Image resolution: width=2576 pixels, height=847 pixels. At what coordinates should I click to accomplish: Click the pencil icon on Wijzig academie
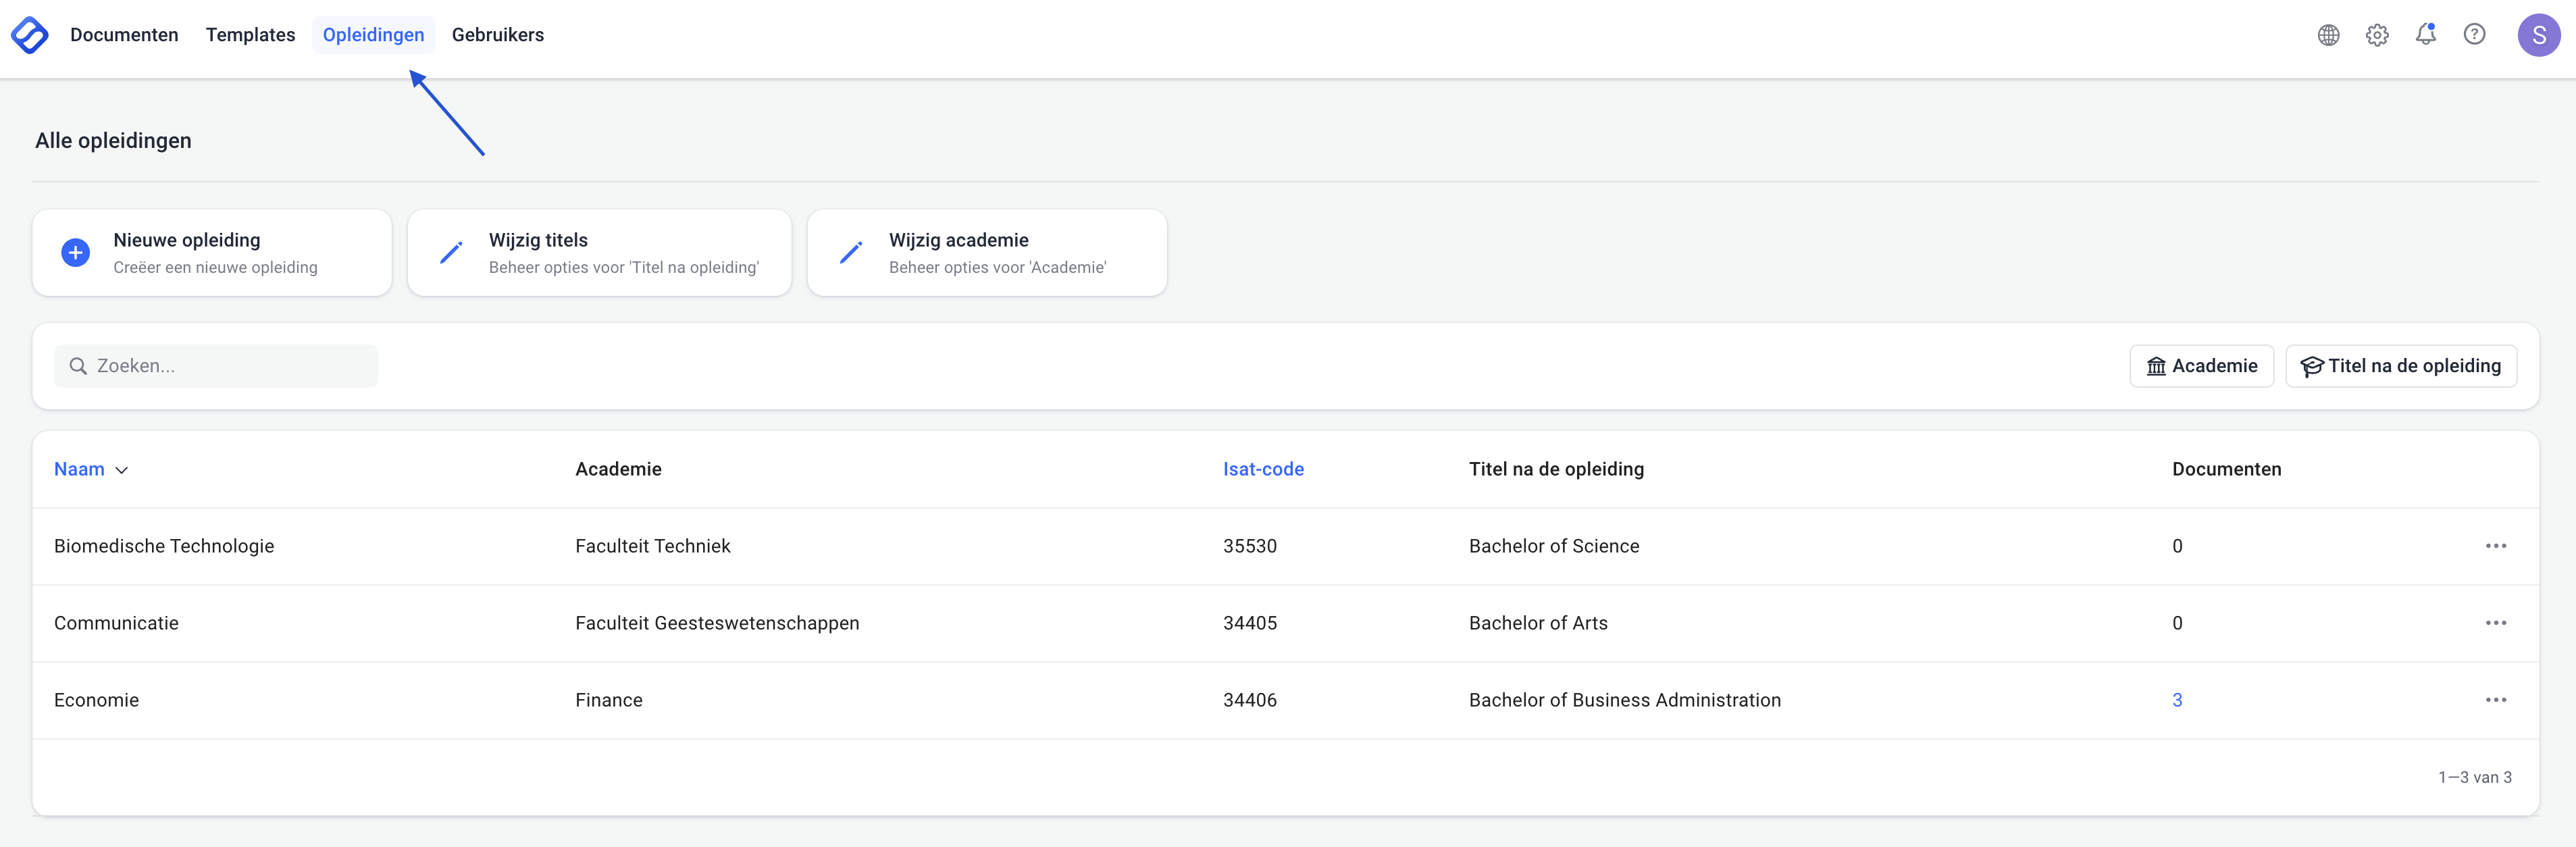pos(851,253)
